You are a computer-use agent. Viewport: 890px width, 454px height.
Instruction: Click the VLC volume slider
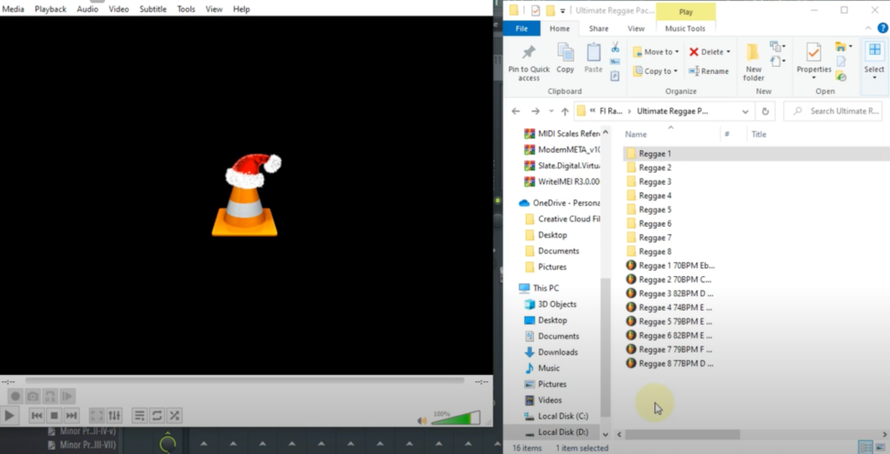click(456, 418)
